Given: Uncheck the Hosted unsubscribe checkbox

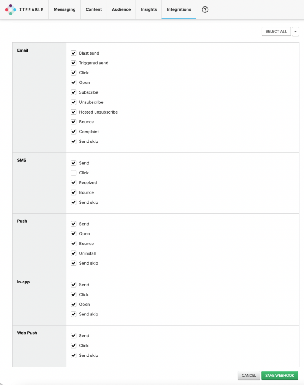Looking at the screenshot, I should [x=74, y=112].
